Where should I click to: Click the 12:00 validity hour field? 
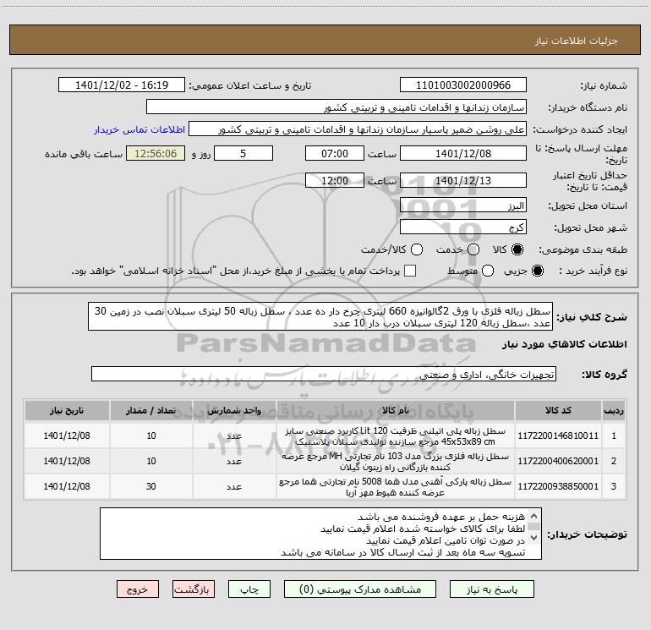(x=335, y=181)
